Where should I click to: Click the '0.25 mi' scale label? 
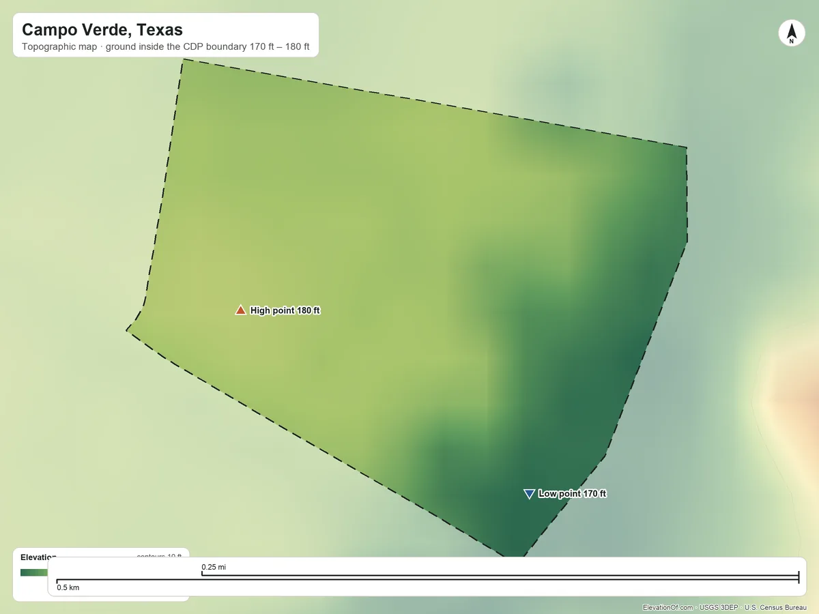[214, 567]
